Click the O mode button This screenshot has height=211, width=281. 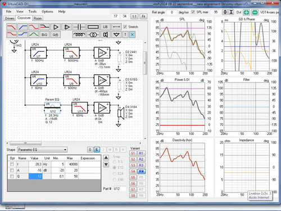pyautogui.click(x=90, y=150)
